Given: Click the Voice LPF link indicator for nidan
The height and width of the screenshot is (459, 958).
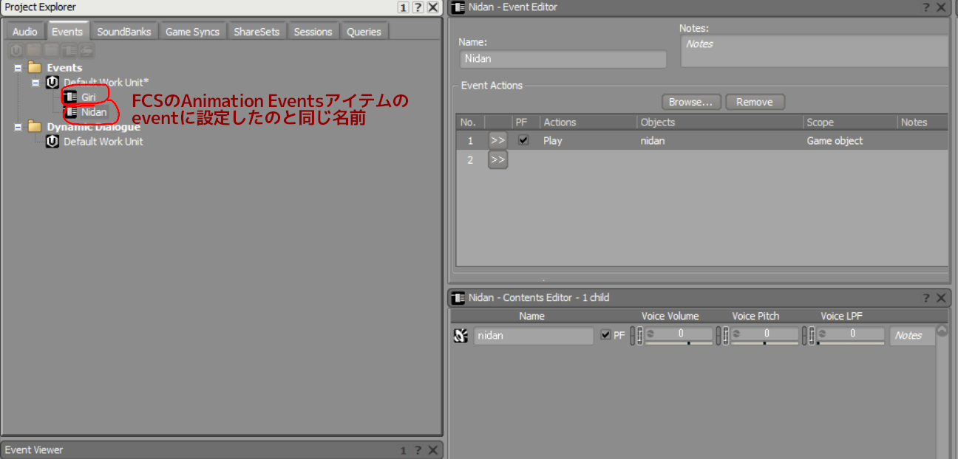Looking at the screenshot, I should 804,337.
